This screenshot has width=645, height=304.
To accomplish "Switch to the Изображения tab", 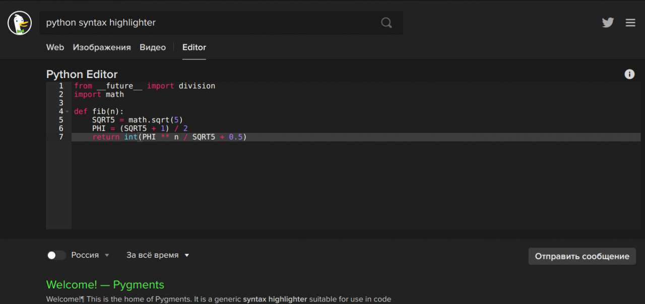I will (102, 47).
